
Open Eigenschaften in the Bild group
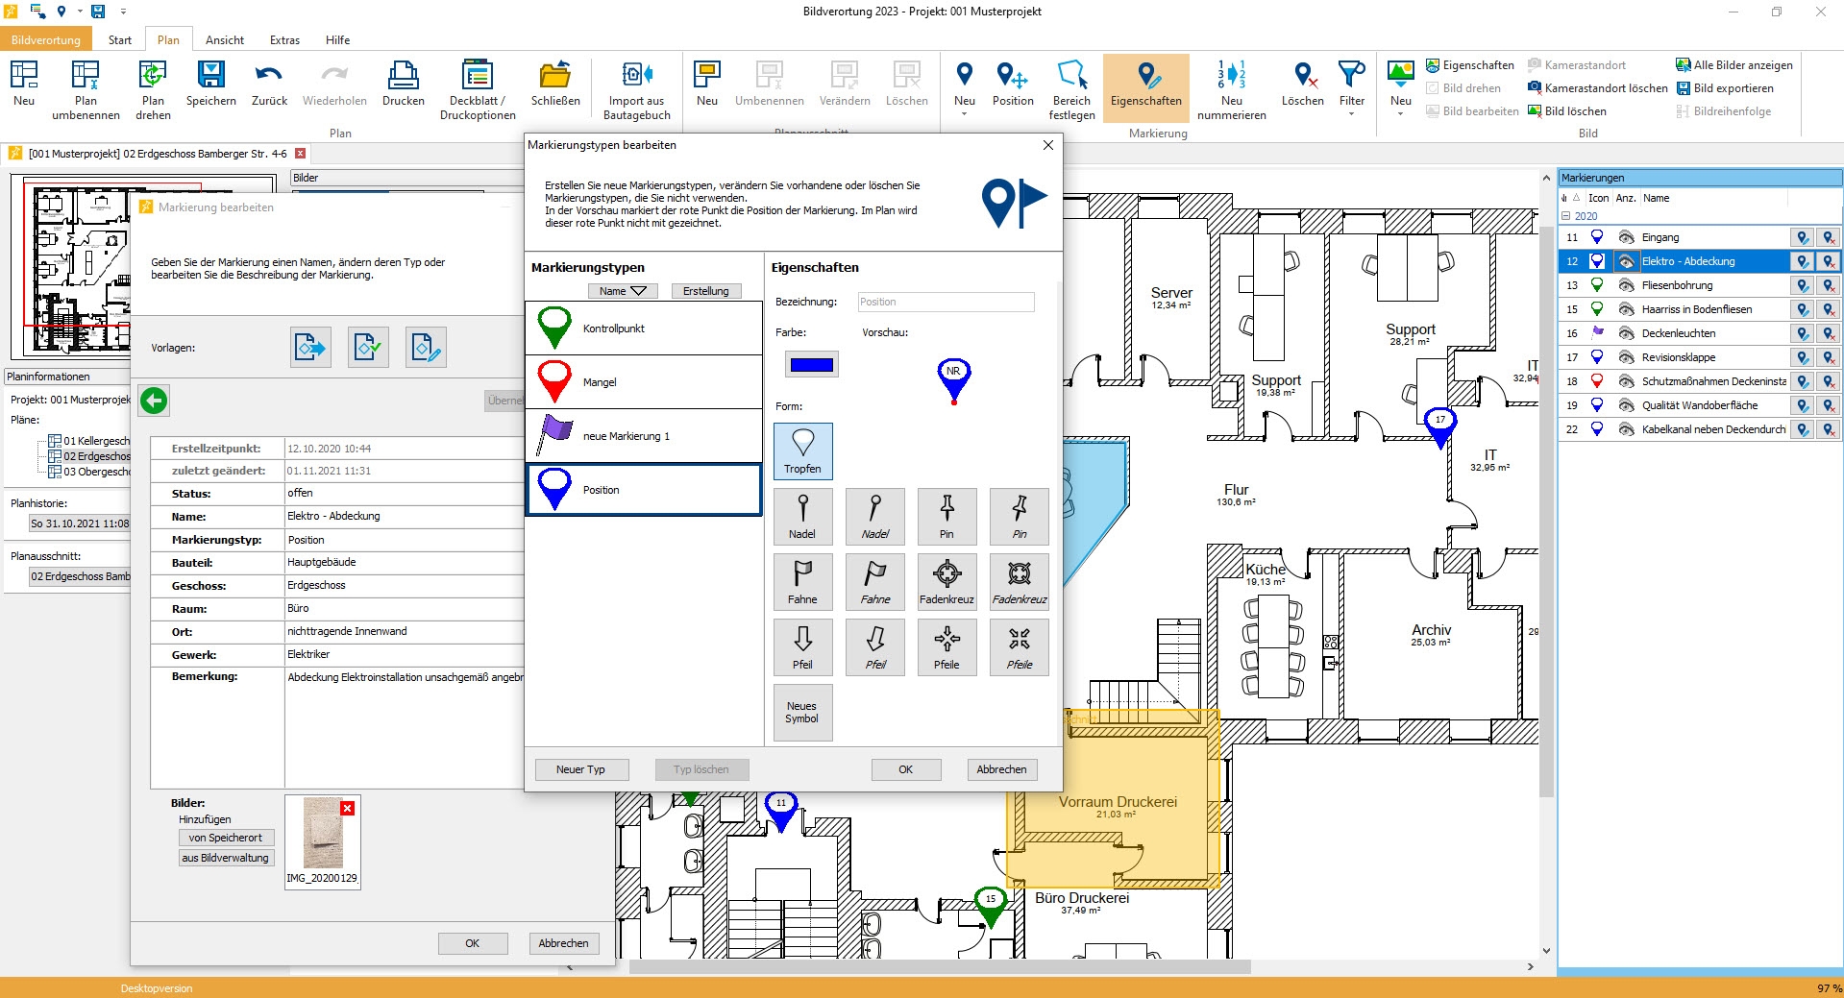[x=1469, y=65]
